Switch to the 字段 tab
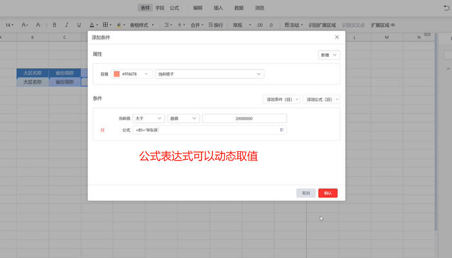The image size is (452, 258). [x=159, y=8]
